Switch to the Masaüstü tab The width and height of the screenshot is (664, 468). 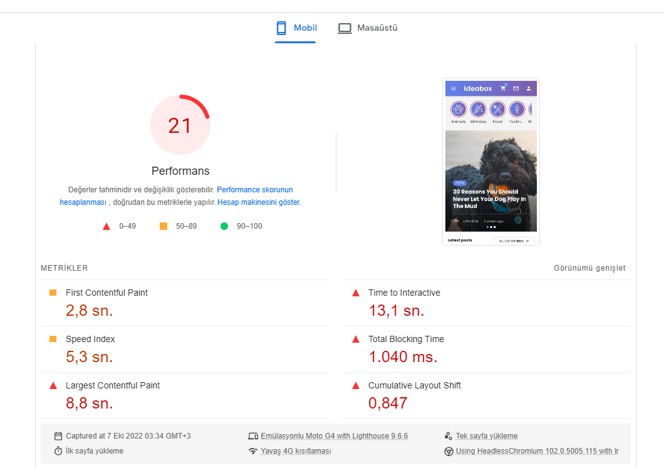pyautogui.click(x=368, y=28)
